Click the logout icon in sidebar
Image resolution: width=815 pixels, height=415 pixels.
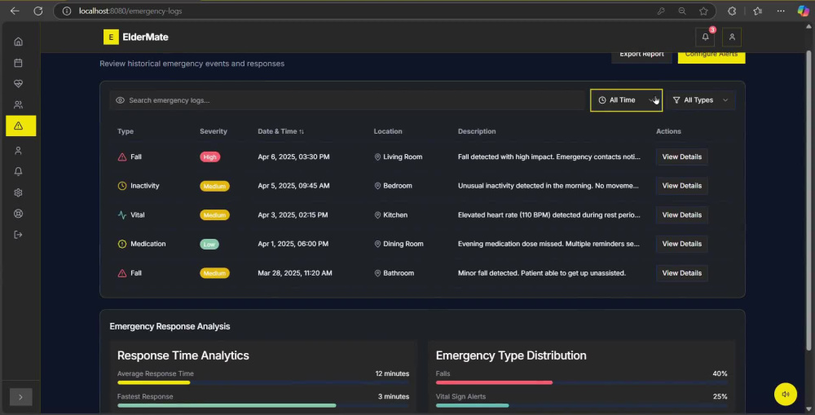(18, 235)
